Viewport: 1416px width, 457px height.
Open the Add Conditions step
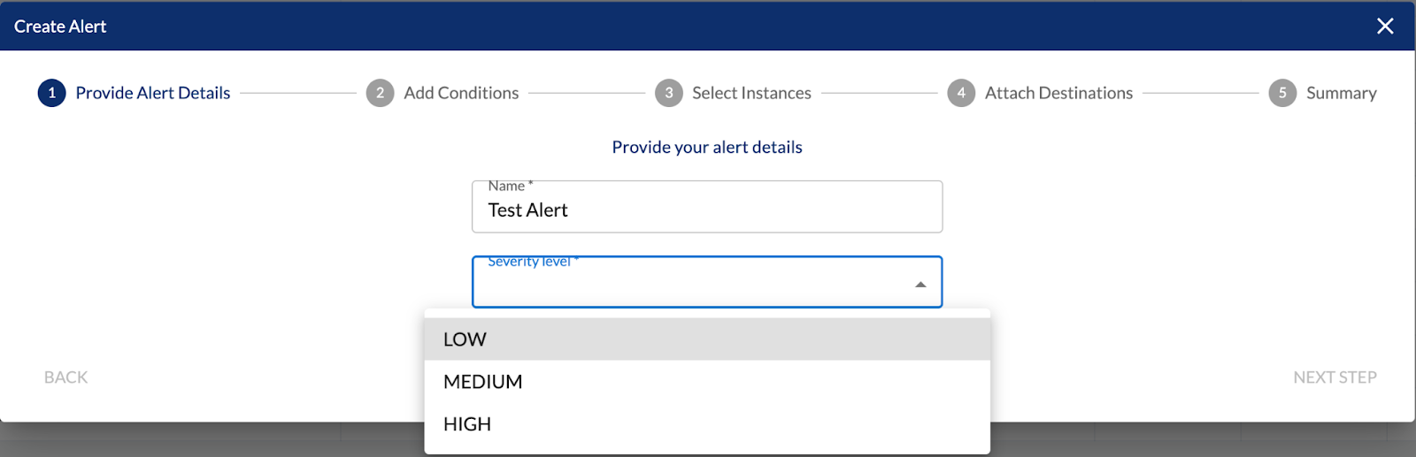tap(461, 93)
